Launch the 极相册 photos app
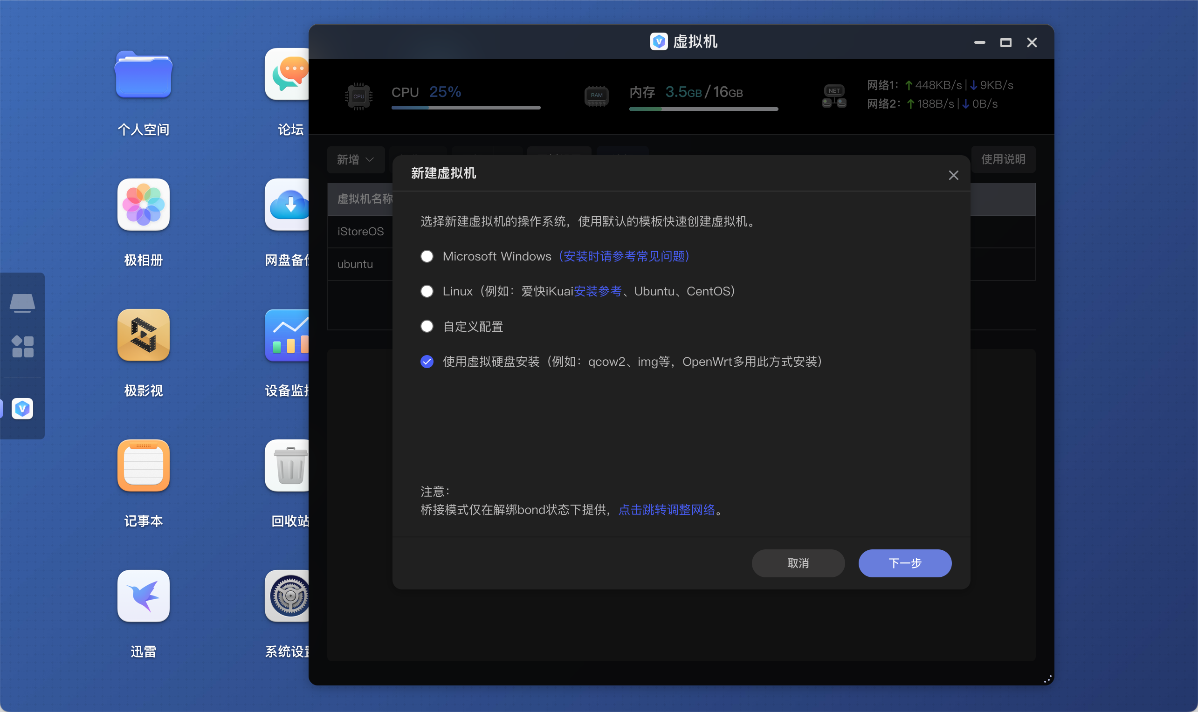The height and width of the screenshot is (712, 1198). point(143,205)
